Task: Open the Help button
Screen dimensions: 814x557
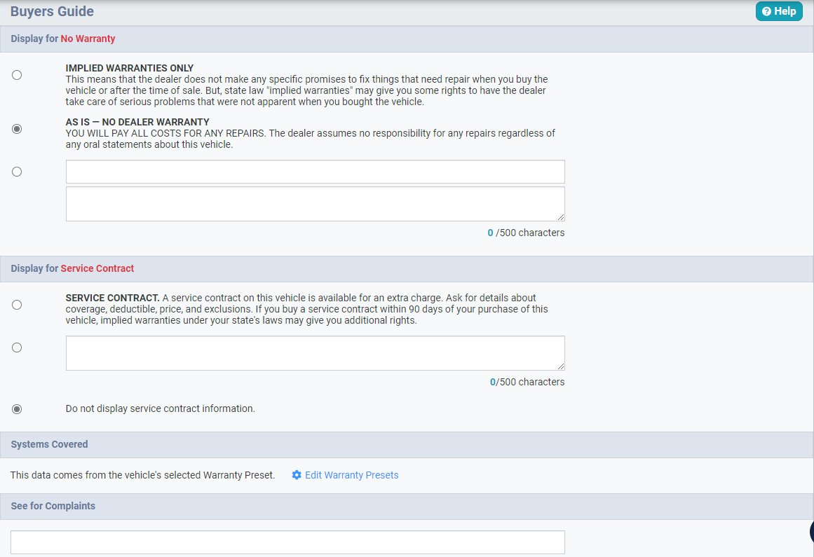Action: [779, 11]
